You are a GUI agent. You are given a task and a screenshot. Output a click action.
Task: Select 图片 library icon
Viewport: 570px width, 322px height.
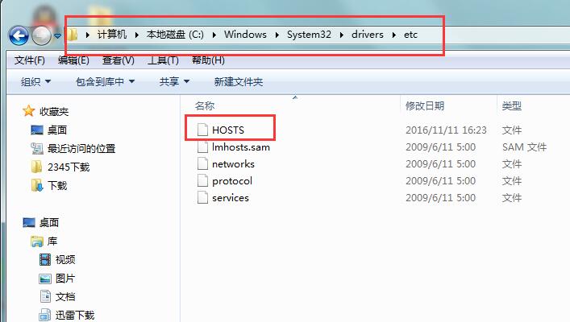coord(46,279)
